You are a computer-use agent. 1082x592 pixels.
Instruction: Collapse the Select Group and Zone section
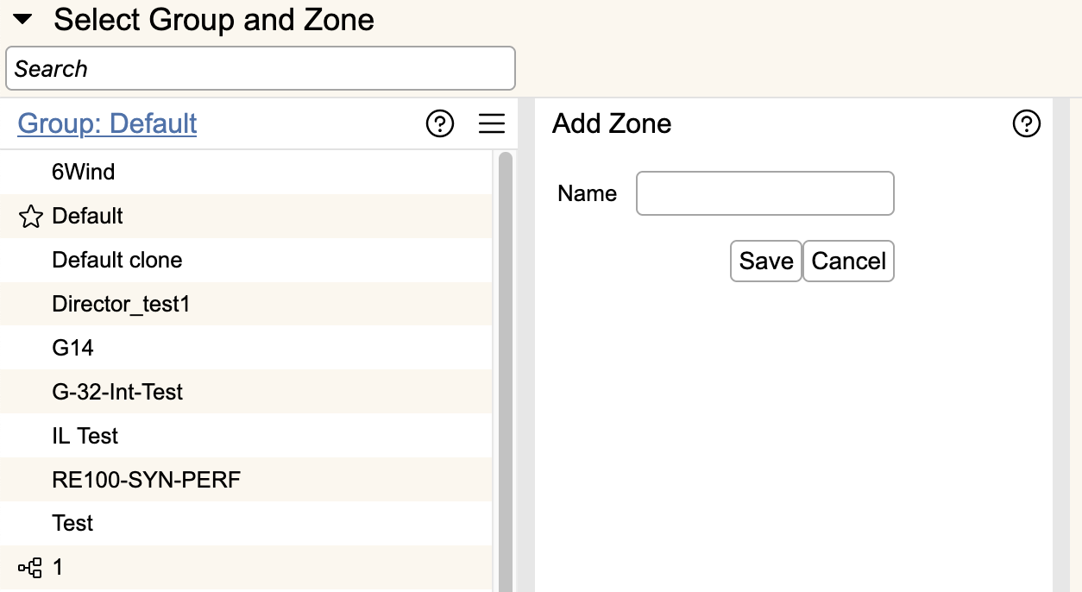[x=22, y=19]
